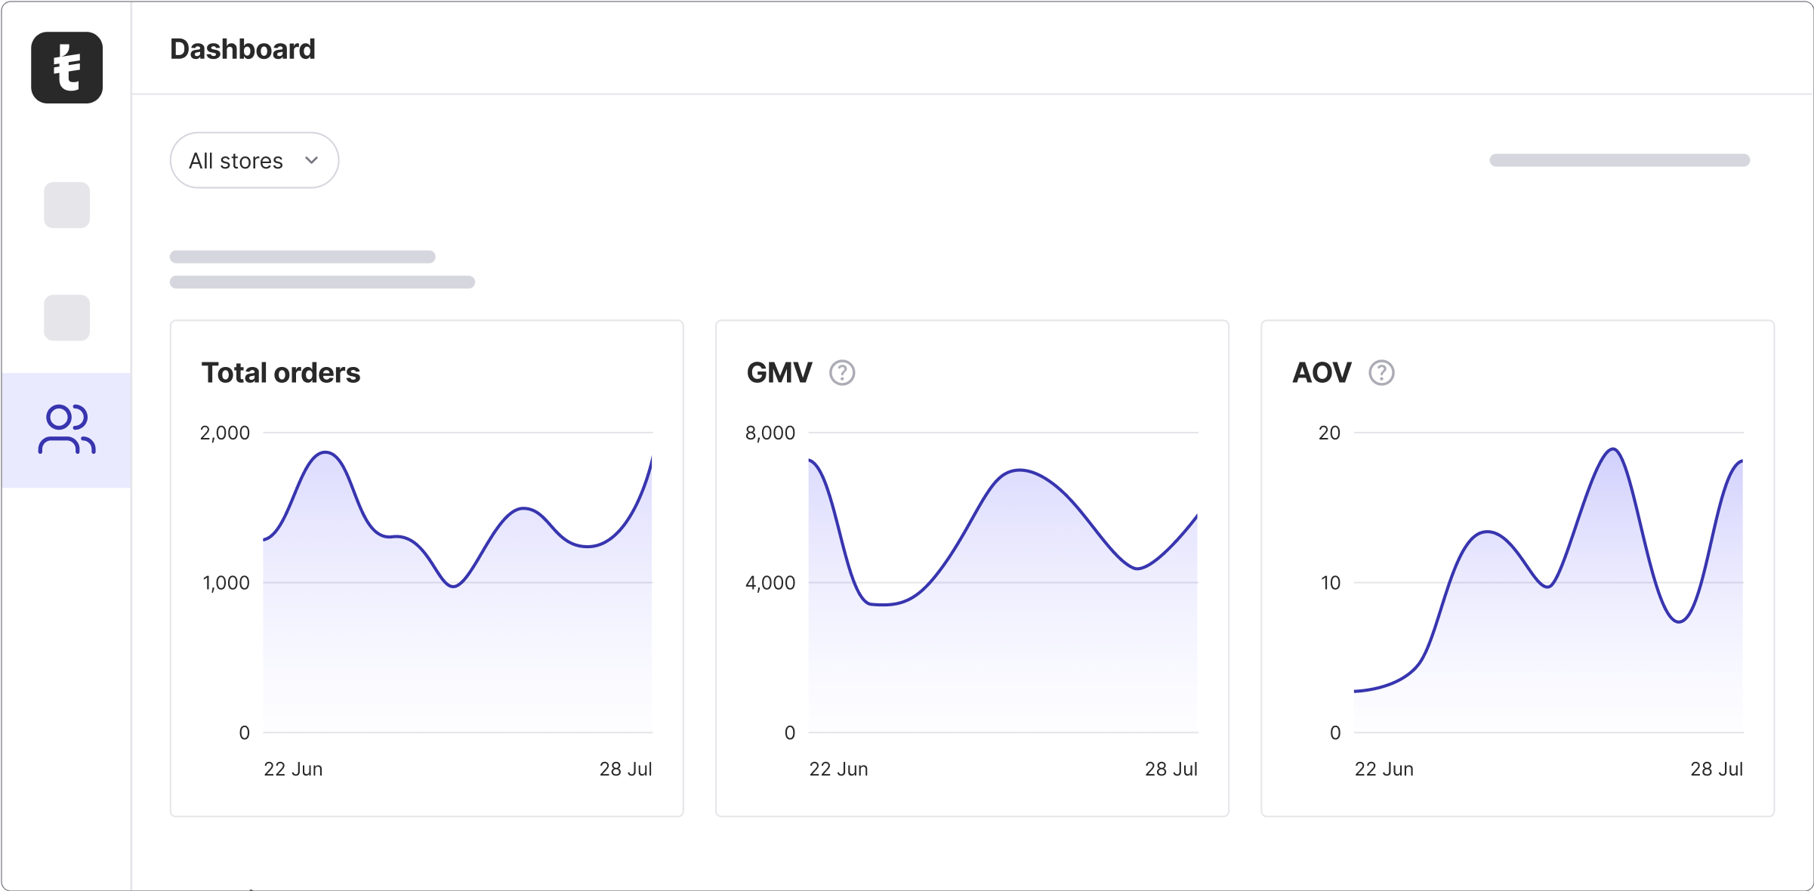Click the Total orders line chart
Image resolution: width=1814 pixels, height=891 pixels.
pos(458,582)
